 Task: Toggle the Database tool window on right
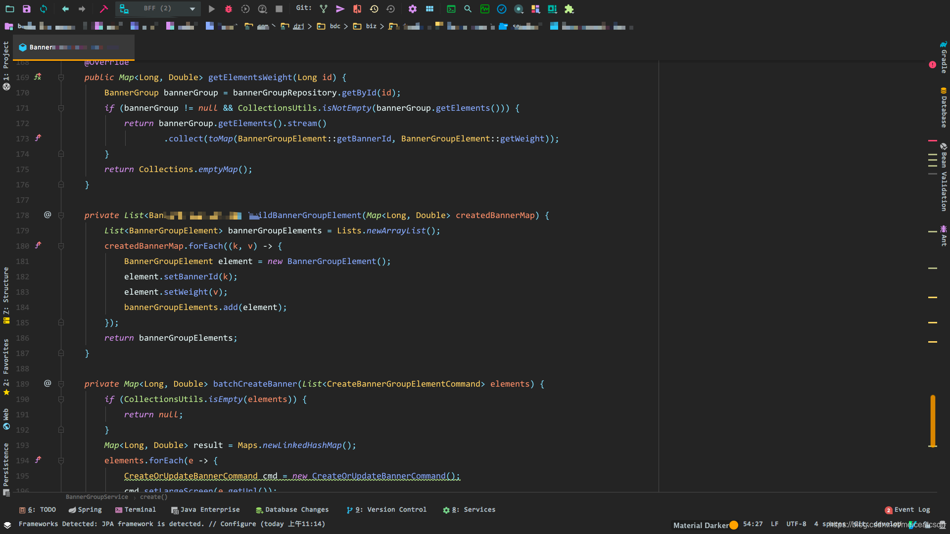click(944, 108)
